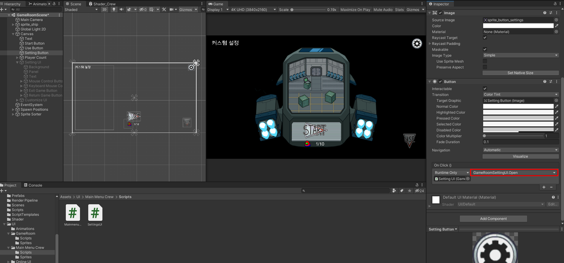Uncheck Raycast Target

pyautogui.click(x=485, y=38)
